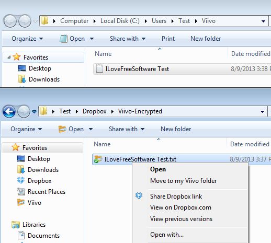Click the Recent Places icon in sidebar
Viewport: 271px width, 243px height.
coord(21,192)
